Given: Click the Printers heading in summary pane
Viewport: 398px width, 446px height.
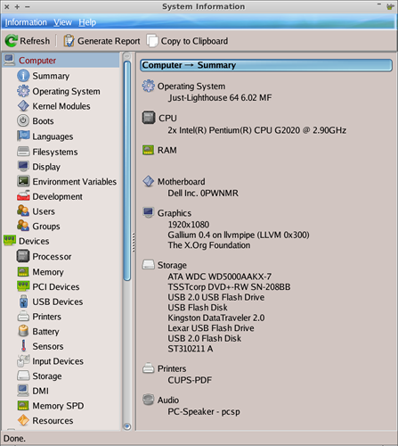Looking at the screenshot, I should coord(172,368).
